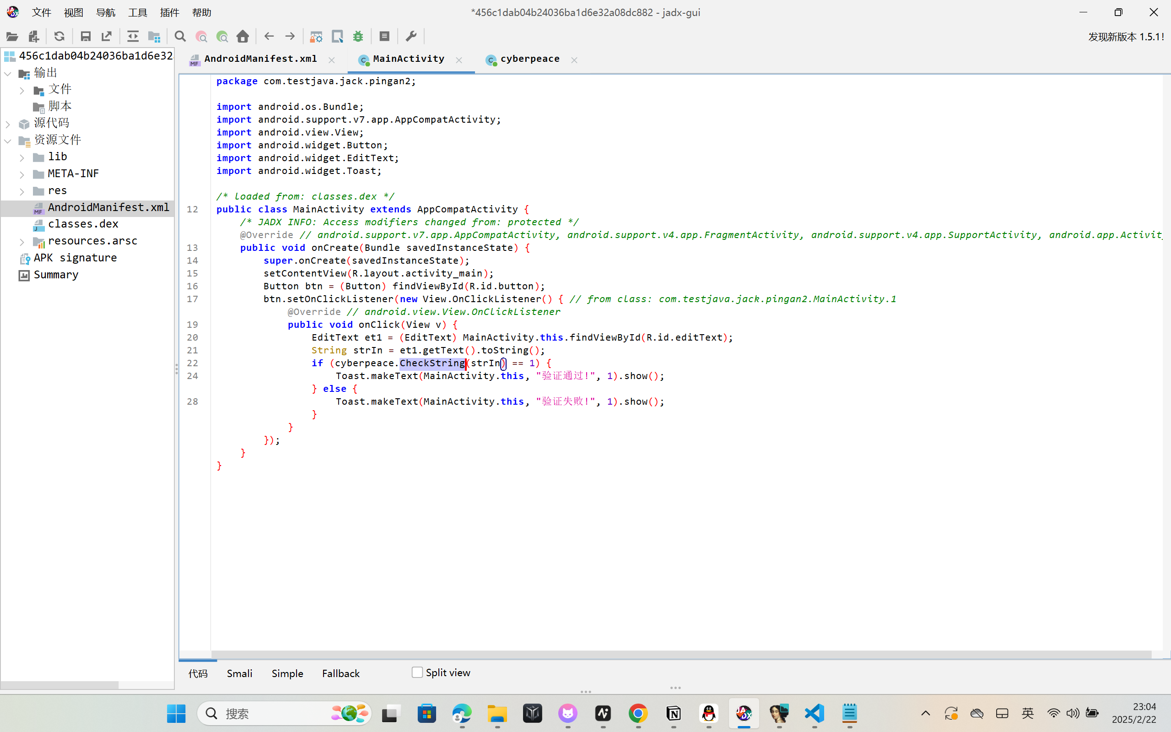Click the deobfuscation toolbar icon
The height and width of the screenshot is (732, 1171).
pyautogui.click(x=316, y=36)
